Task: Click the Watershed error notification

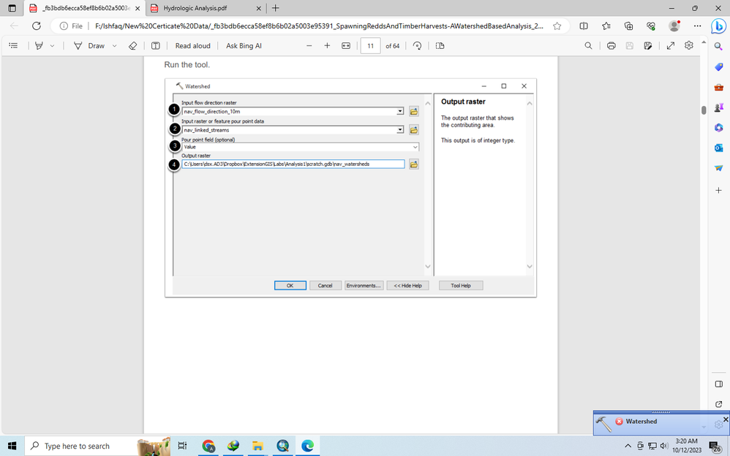Action: 641,422
